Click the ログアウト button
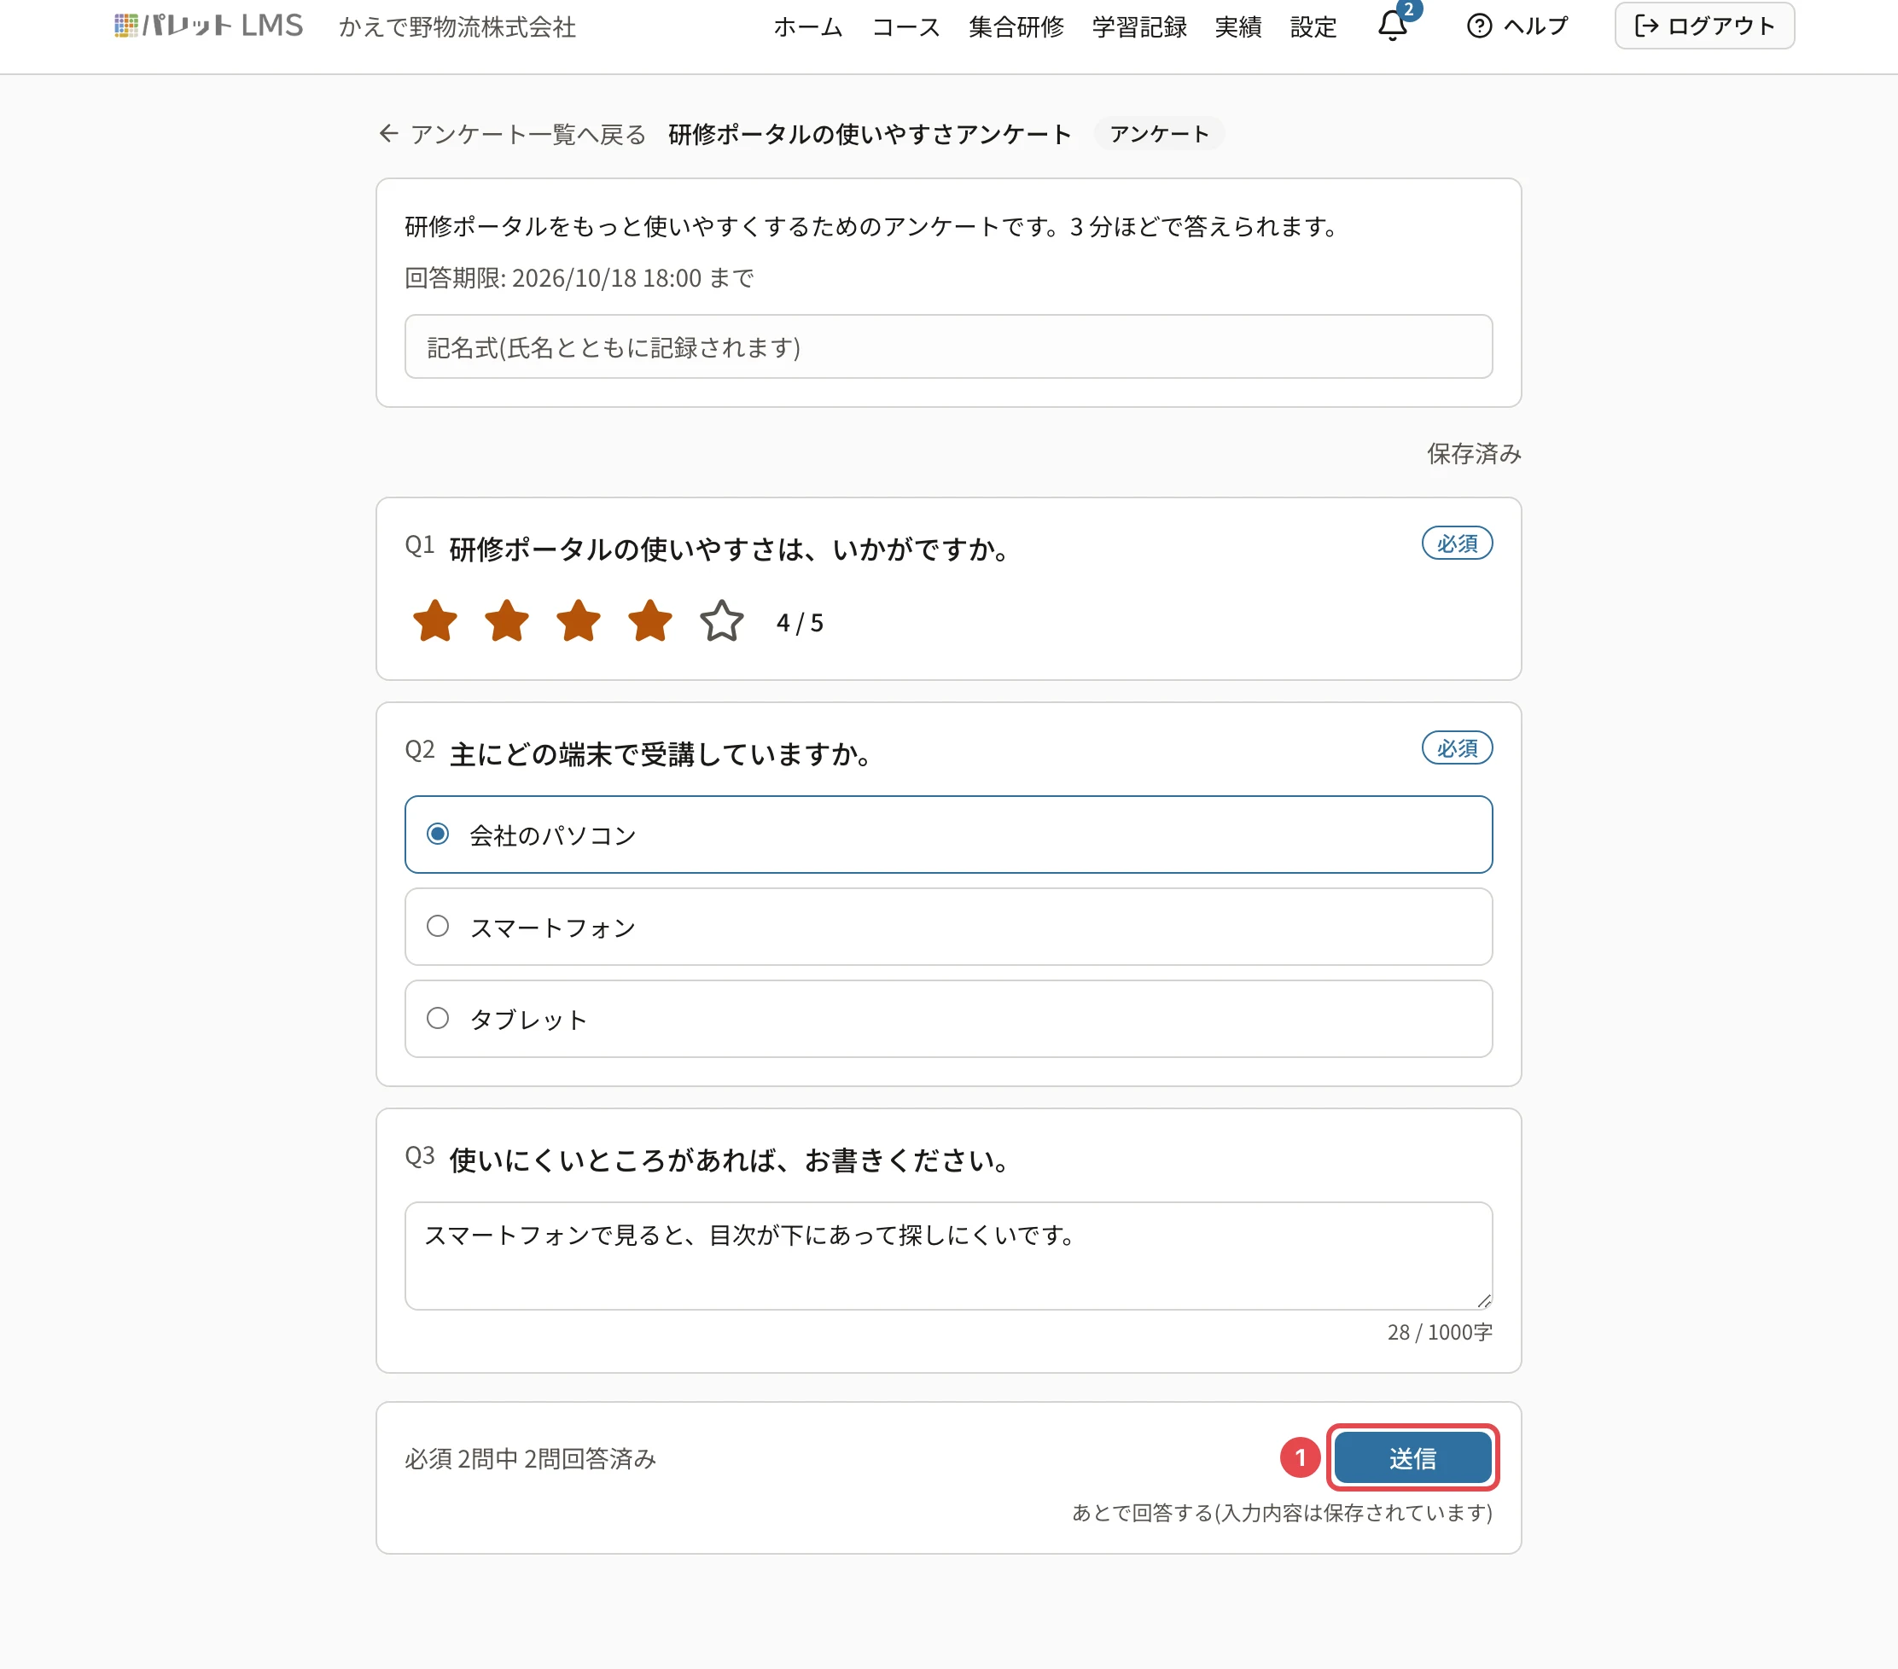The height and width of the screenshot is (1669, 1898). [x=1704, y=26]
